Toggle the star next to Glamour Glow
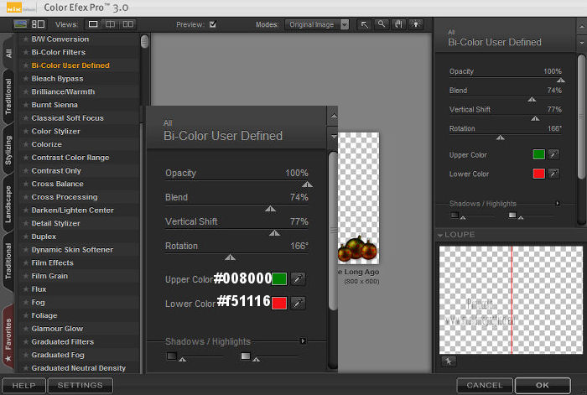Image resolution: width=587 pixels, height=395 pixels. (x=25, y=329)
